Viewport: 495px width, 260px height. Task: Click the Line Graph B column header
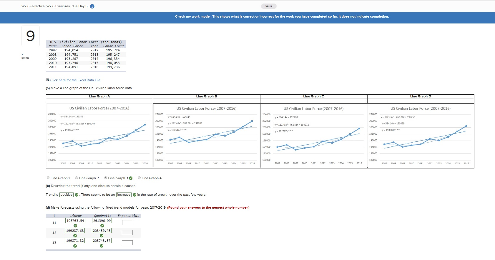tap(207, 97)
